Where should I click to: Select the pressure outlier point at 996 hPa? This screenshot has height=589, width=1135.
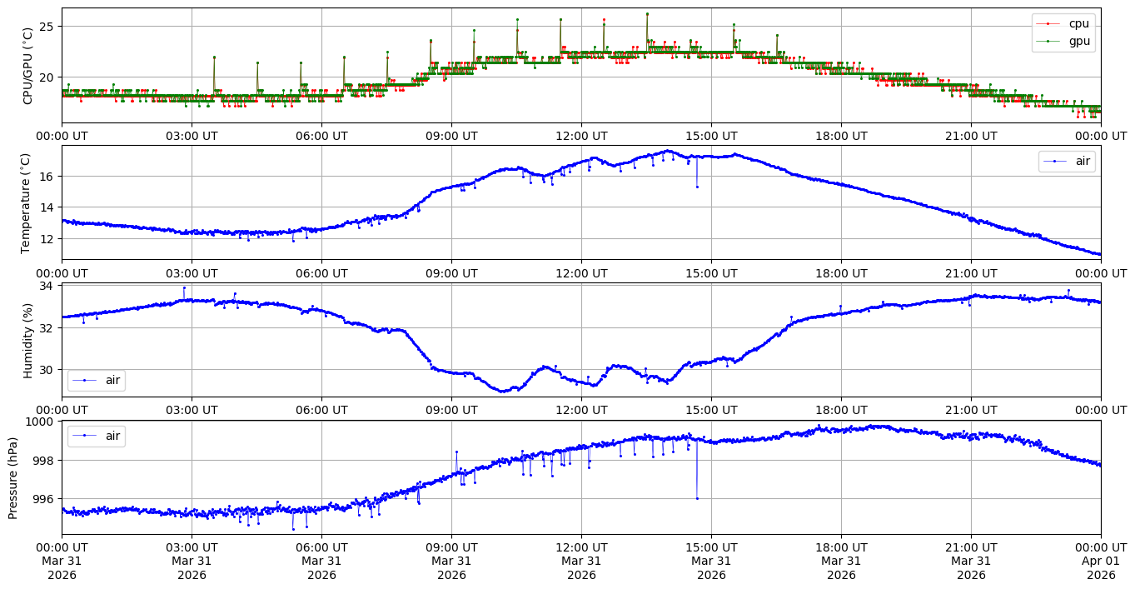(x=697, y=498)
